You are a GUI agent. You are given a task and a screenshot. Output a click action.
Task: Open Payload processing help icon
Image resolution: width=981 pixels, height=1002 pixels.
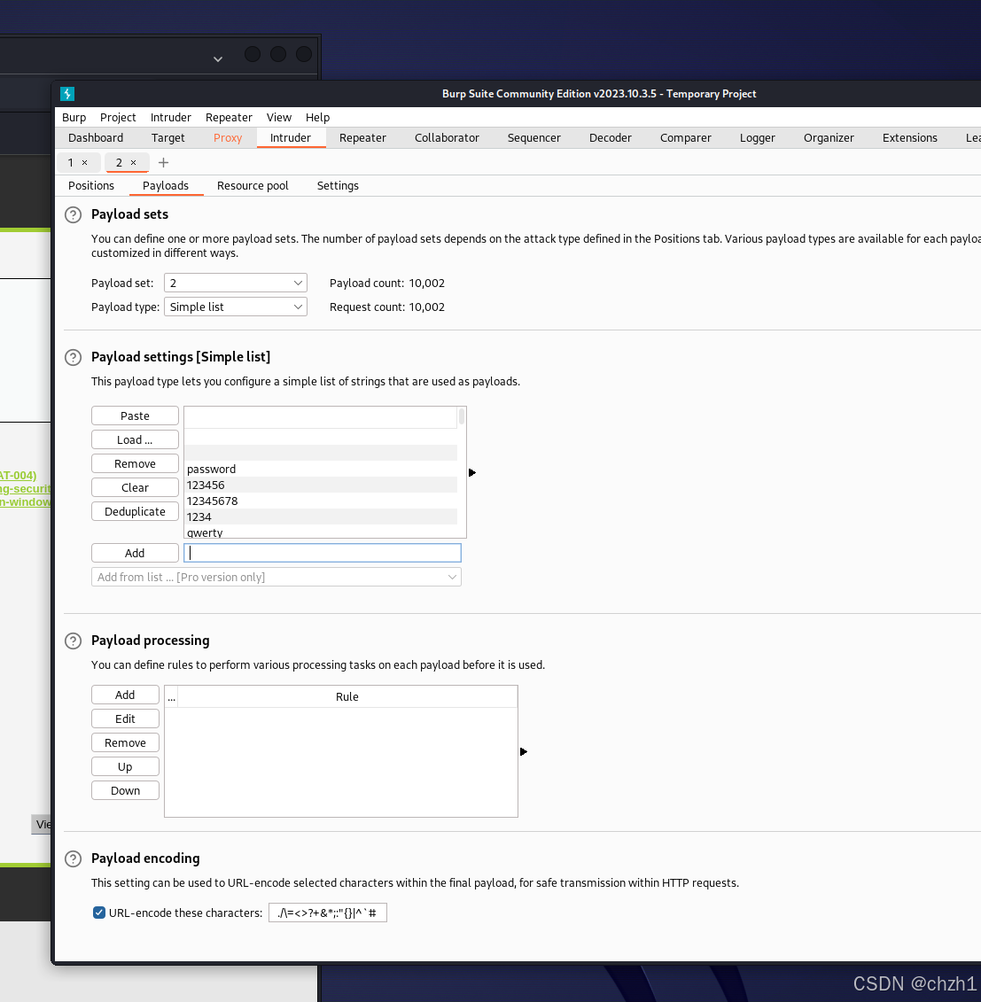[x=74, y=641]
